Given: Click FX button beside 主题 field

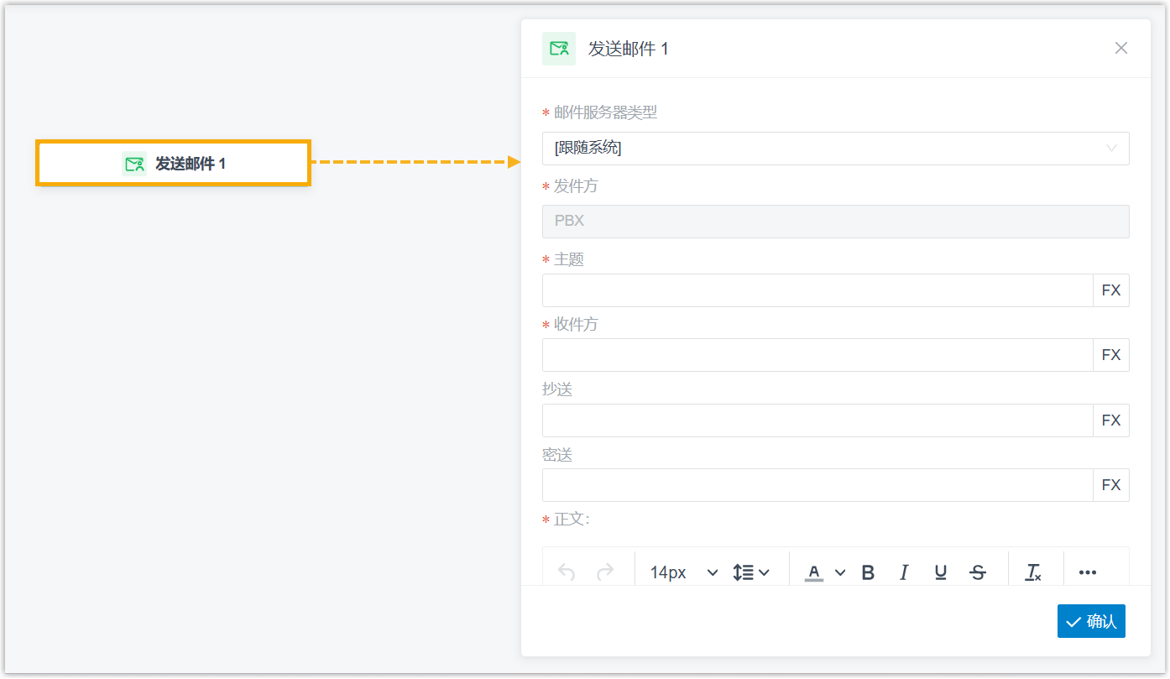Looking at the screenshot, I should [x=1111, y=290].
